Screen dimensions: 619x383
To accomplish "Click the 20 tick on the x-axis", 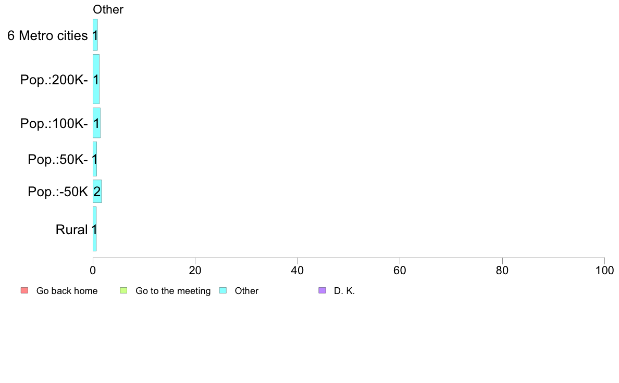I will point(195,270).
